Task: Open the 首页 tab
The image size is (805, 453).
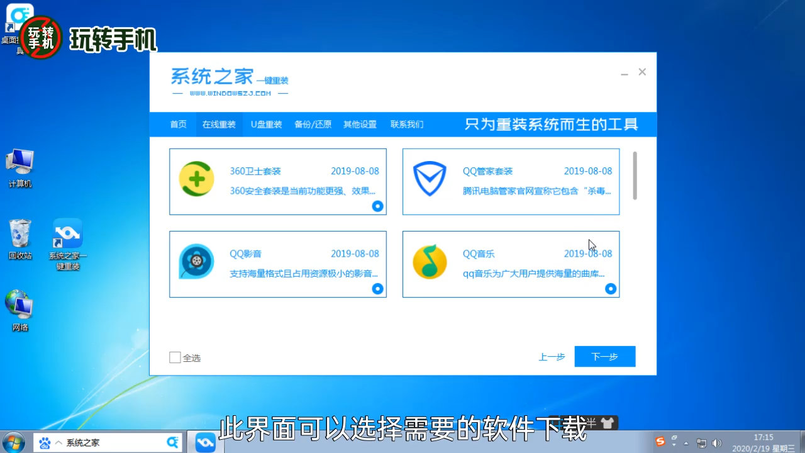Action: point(179,125)
